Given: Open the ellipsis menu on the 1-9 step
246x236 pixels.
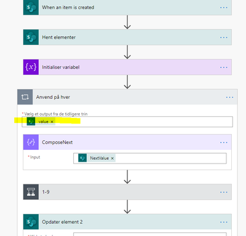Looking at the screenshot, I should coord(224,192).
